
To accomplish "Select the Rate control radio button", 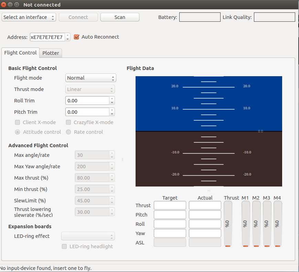I will (x=68, y=132).
